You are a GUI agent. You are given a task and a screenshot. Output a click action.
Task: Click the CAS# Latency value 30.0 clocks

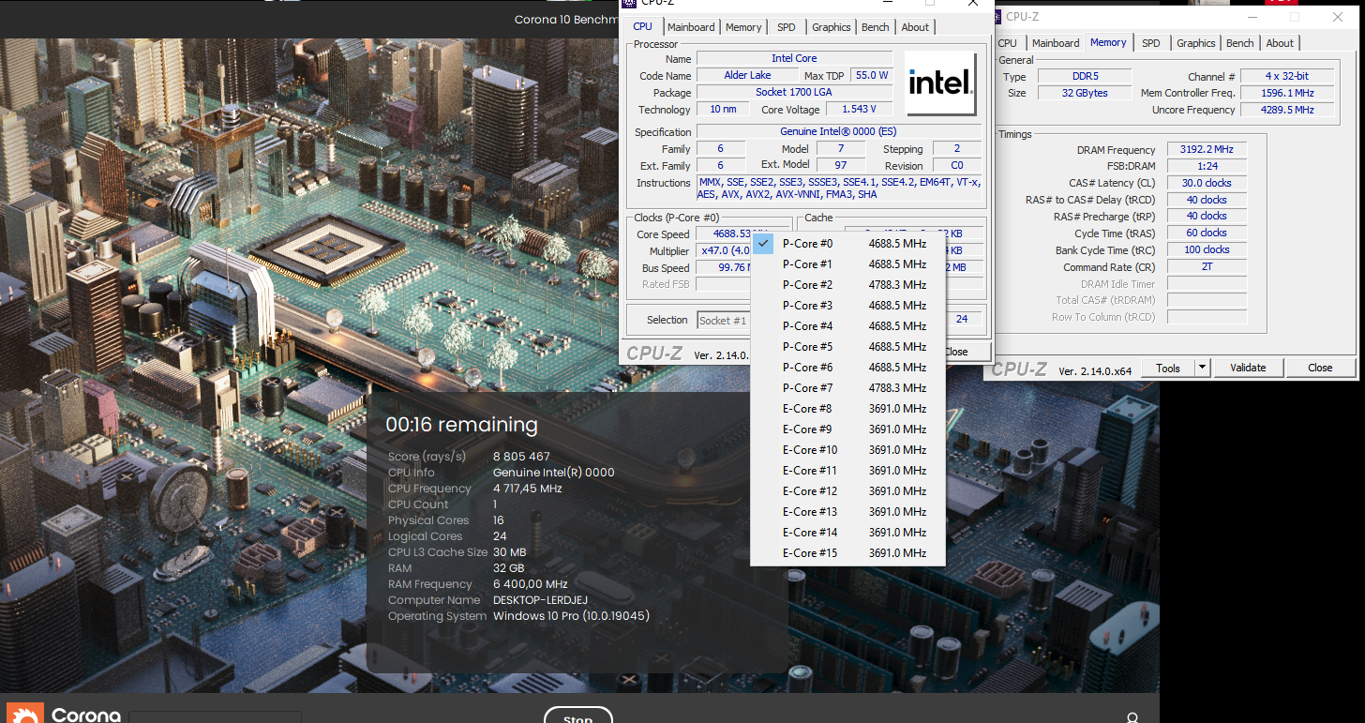pos(1207,183)
